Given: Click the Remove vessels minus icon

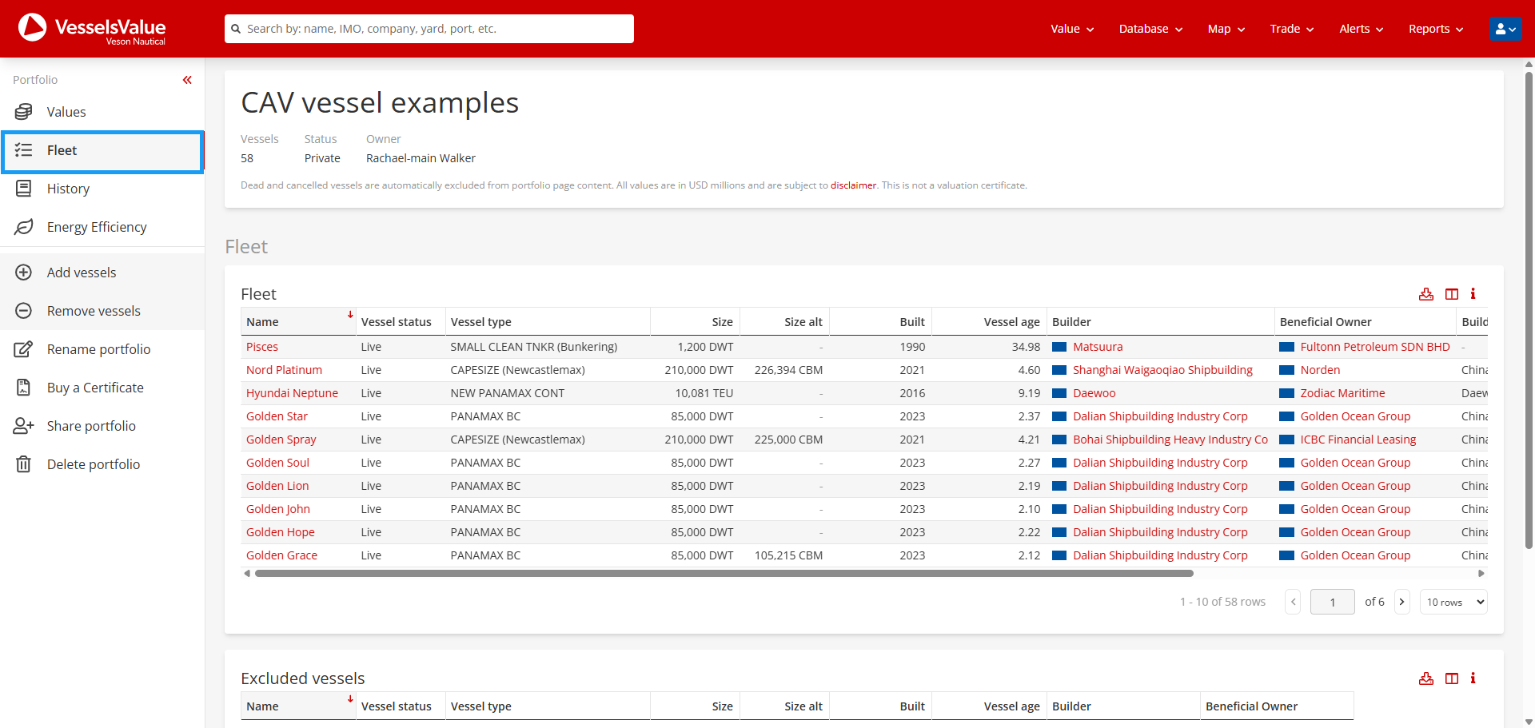Looking at the screenshot, I should 24,311.
